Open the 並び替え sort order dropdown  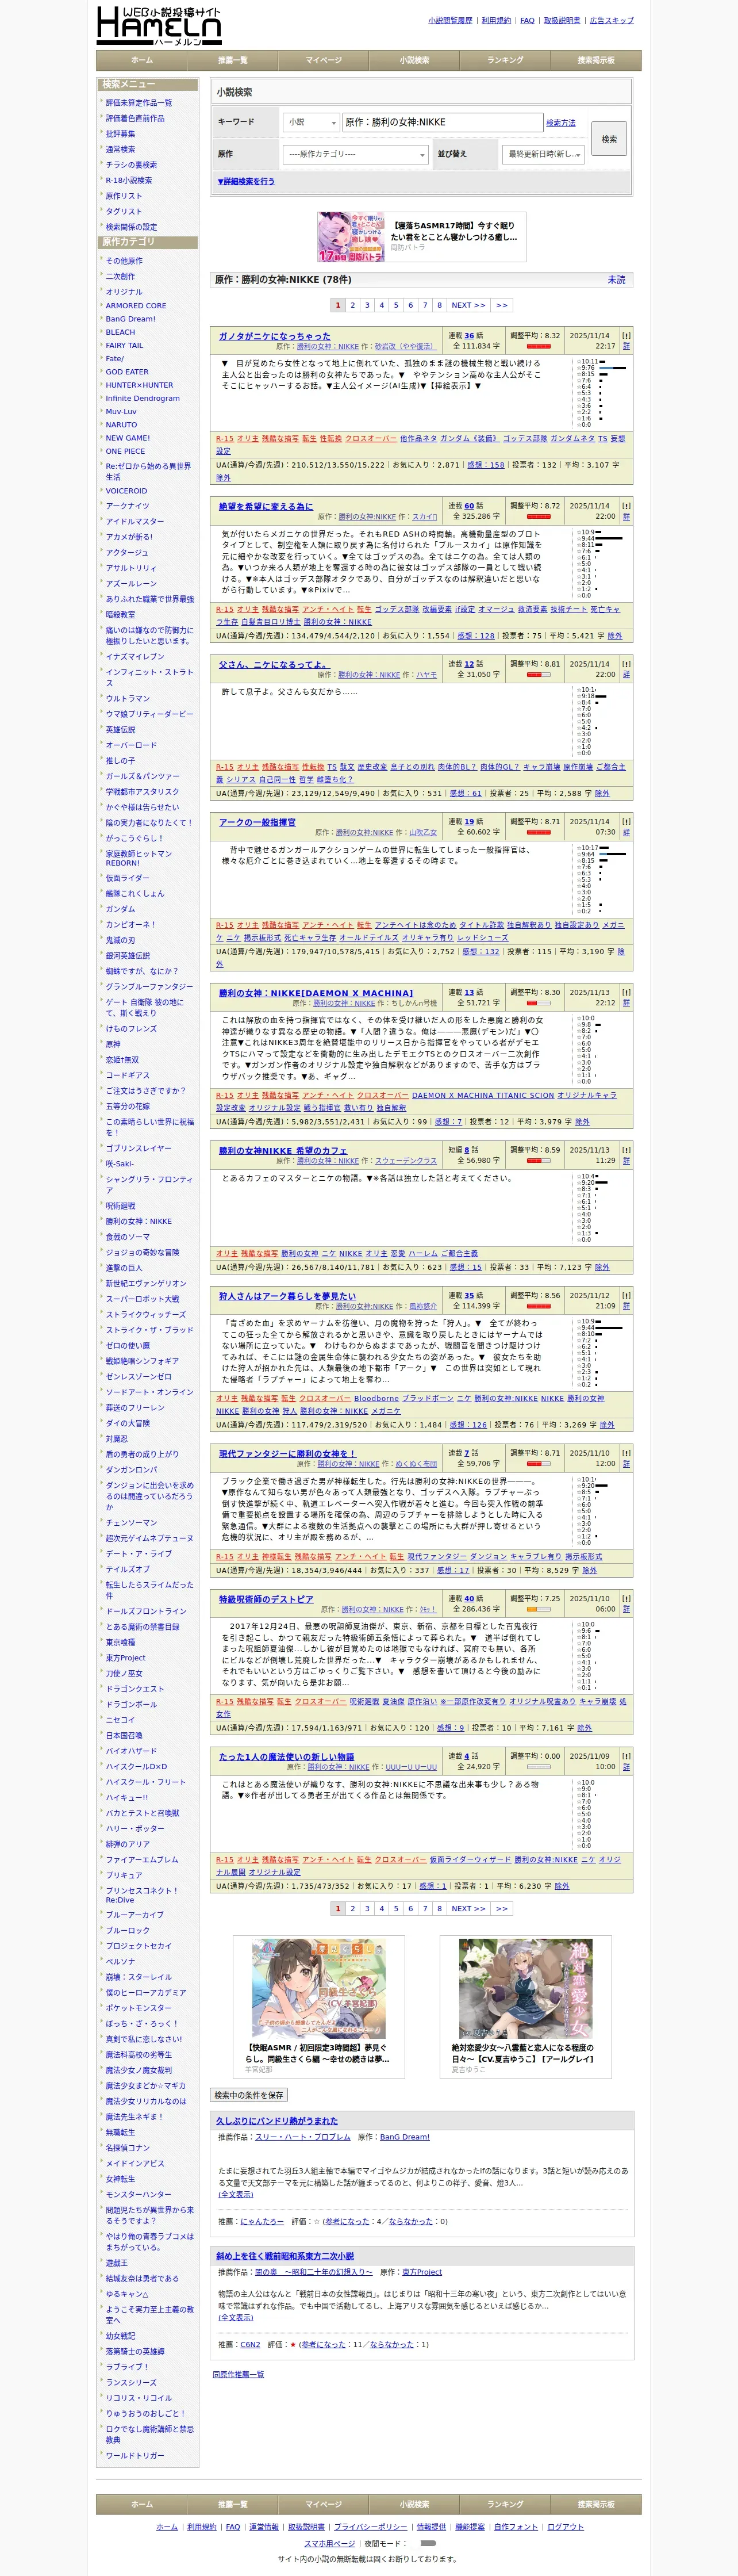(544, 154)
